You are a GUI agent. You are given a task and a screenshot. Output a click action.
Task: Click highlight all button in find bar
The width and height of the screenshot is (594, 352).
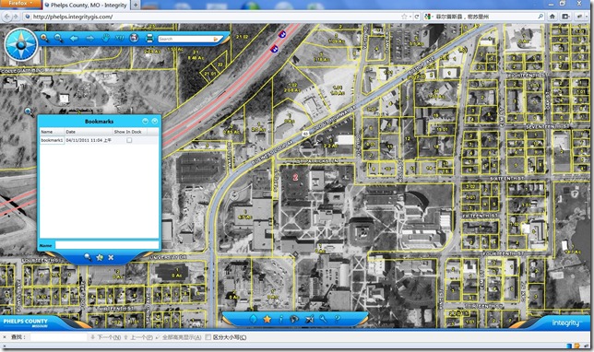178,337
